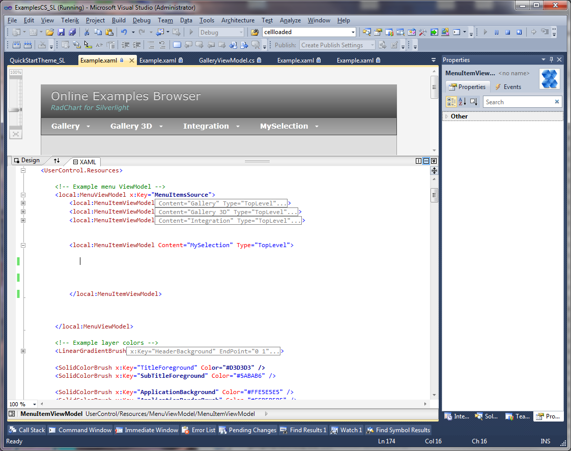Click fit-all zoom icon in designer
Viewport: 571px width, 451px height.
click(x=16, y=134)
